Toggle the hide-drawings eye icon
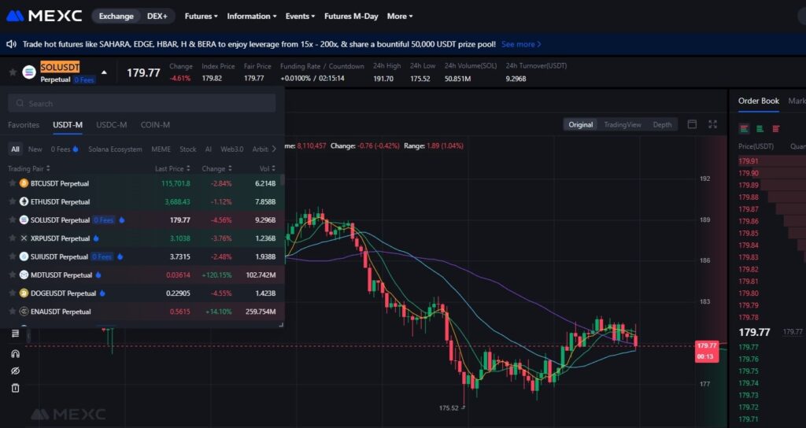The image size is (806, 428). [x=16, y=371]
